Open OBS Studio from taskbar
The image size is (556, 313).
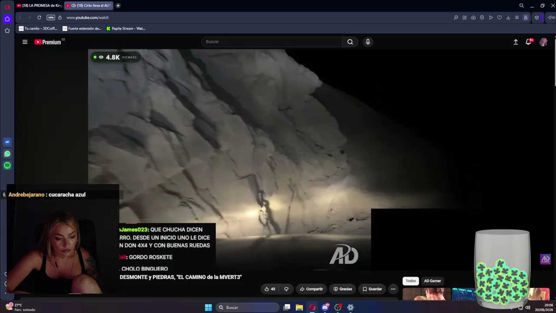tap(338, 307)
